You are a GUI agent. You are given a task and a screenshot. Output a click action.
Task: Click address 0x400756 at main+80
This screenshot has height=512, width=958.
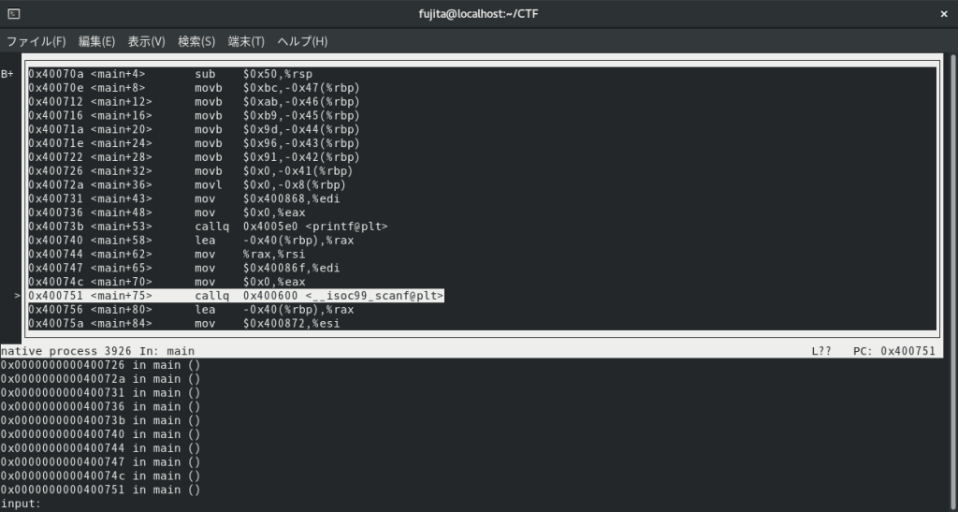tap(57, 310)
